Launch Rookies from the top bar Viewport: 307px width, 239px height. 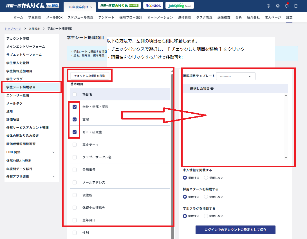[153, 5]
